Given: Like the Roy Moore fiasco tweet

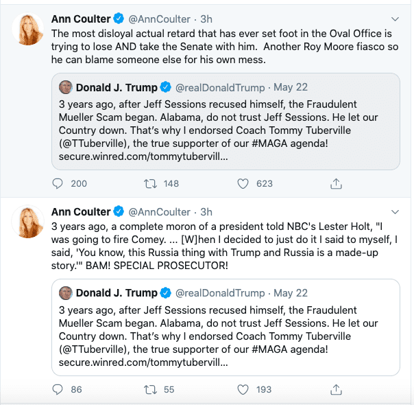Looking at the screenshot, I should pyautogui.click(x=243, y=183).
